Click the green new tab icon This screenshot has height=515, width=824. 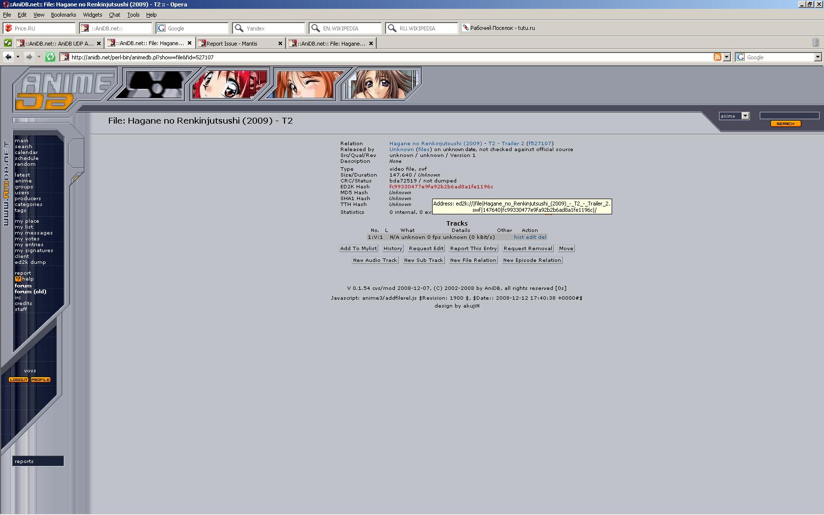click(7, 43)
